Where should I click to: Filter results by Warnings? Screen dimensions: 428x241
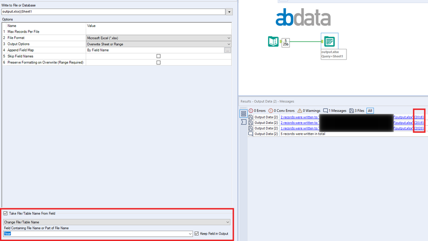(309, 111)
